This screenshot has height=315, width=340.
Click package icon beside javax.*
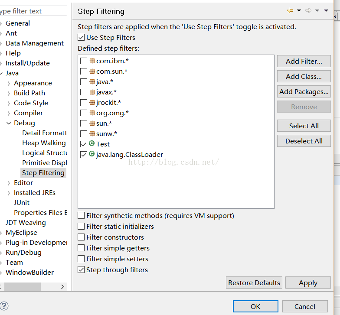[x=92, y=92]
